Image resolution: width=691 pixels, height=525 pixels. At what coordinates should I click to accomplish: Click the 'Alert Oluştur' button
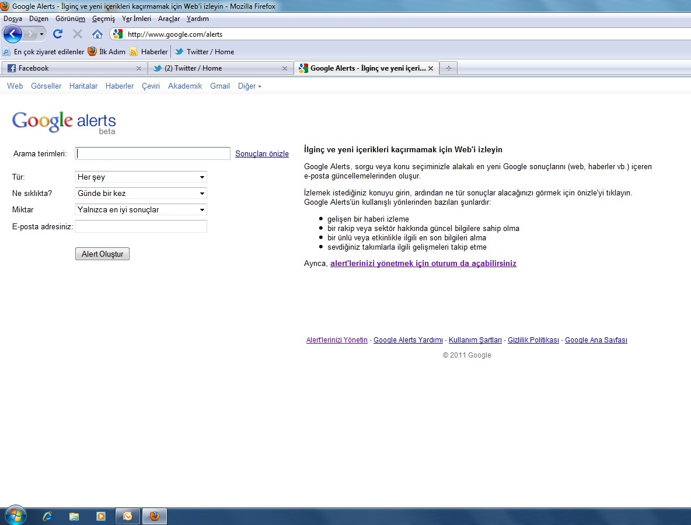[102, 254]
